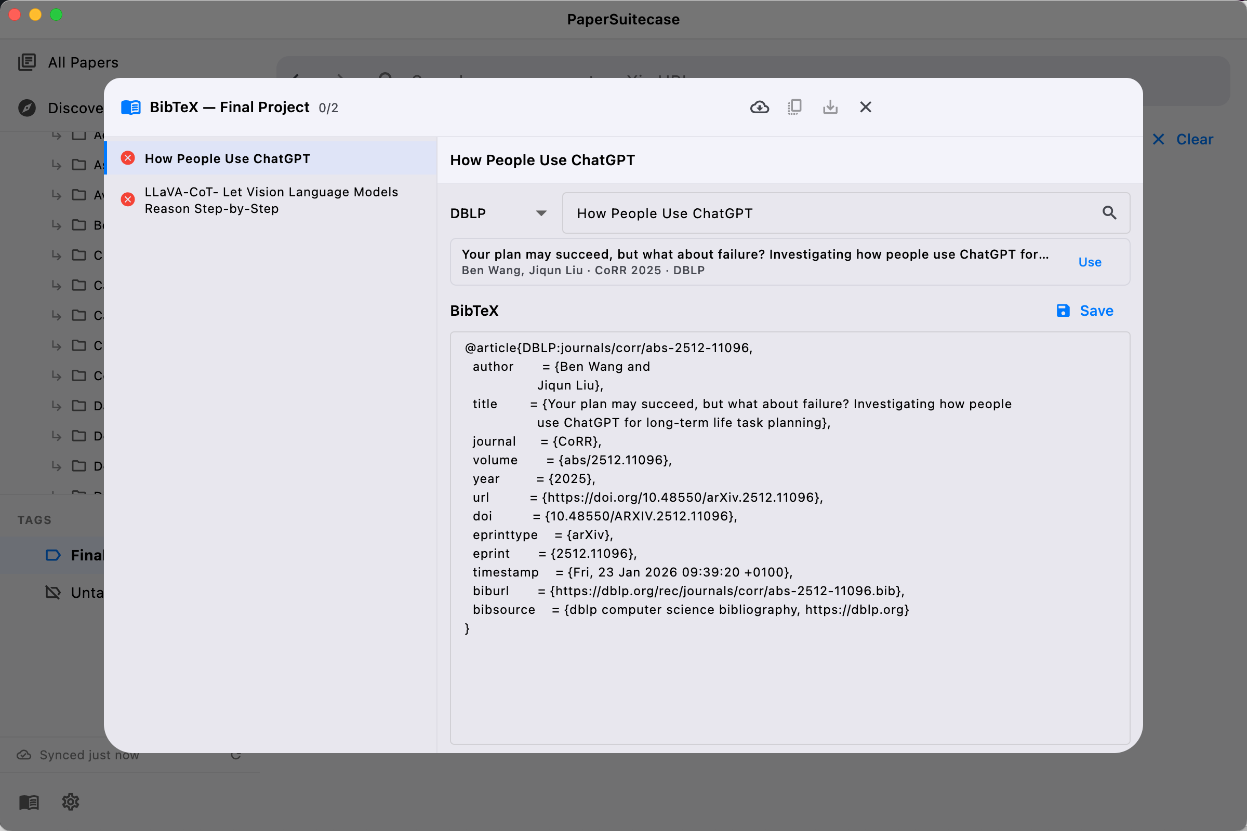Save the BibTeX entry via the floppy disk icon
Screen dimensions: 1247x831
click(x=1063, y=311)
